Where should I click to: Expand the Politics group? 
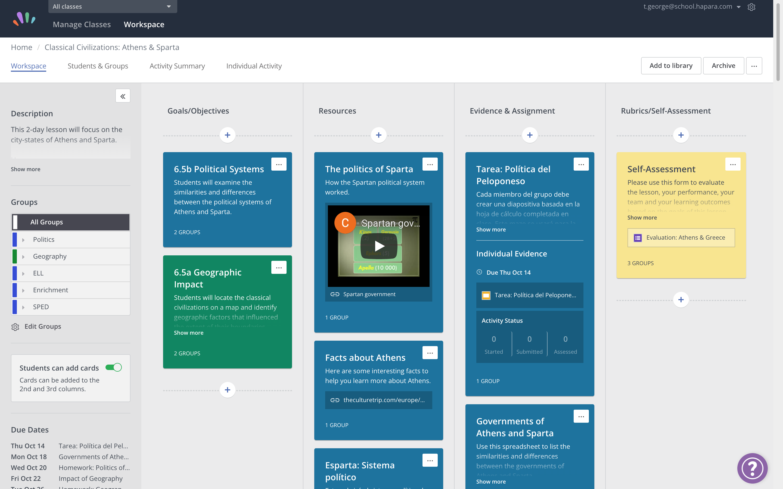click(23, 239)
